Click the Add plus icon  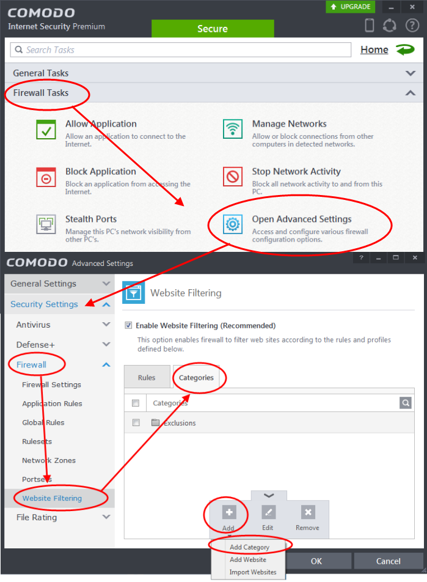pos(229,512)
